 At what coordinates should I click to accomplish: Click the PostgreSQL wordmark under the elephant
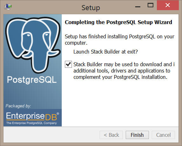32,80
